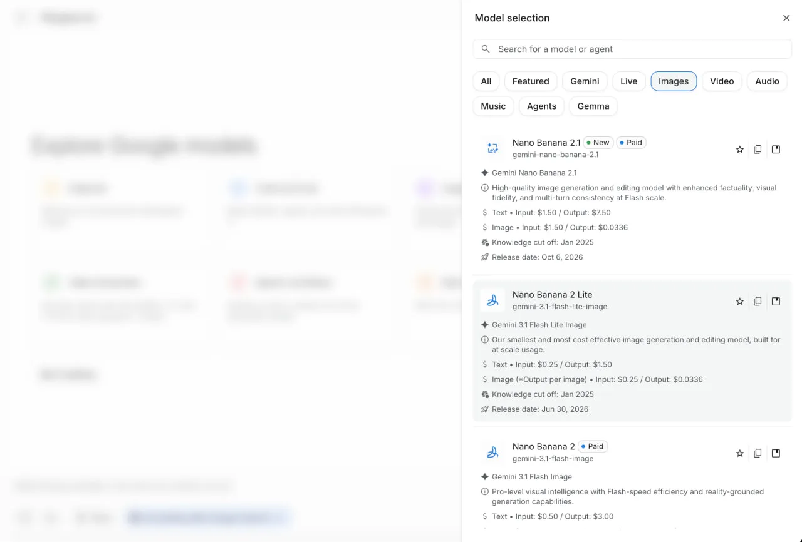Click the search magnifier icon

pos(486,49)
